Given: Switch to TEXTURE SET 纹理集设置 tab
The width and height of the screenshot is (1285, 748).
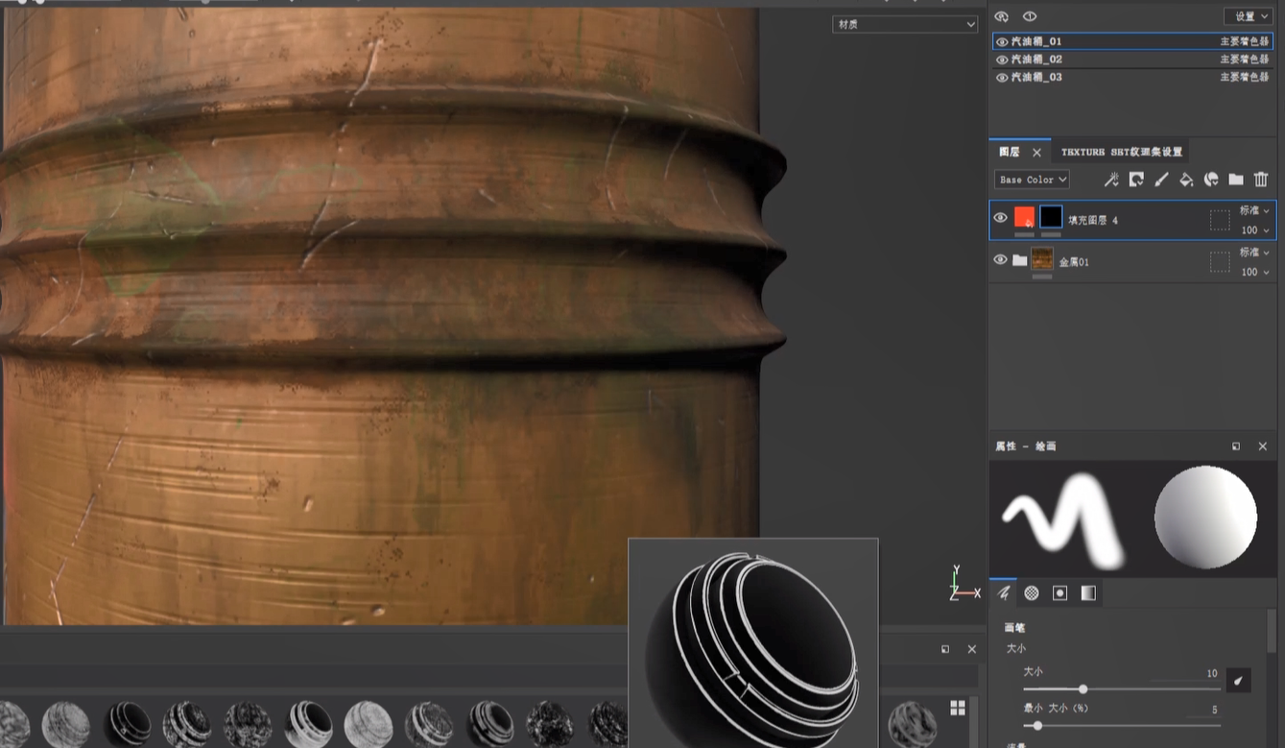Looking at the screenshot, I should coord(1121,152).
